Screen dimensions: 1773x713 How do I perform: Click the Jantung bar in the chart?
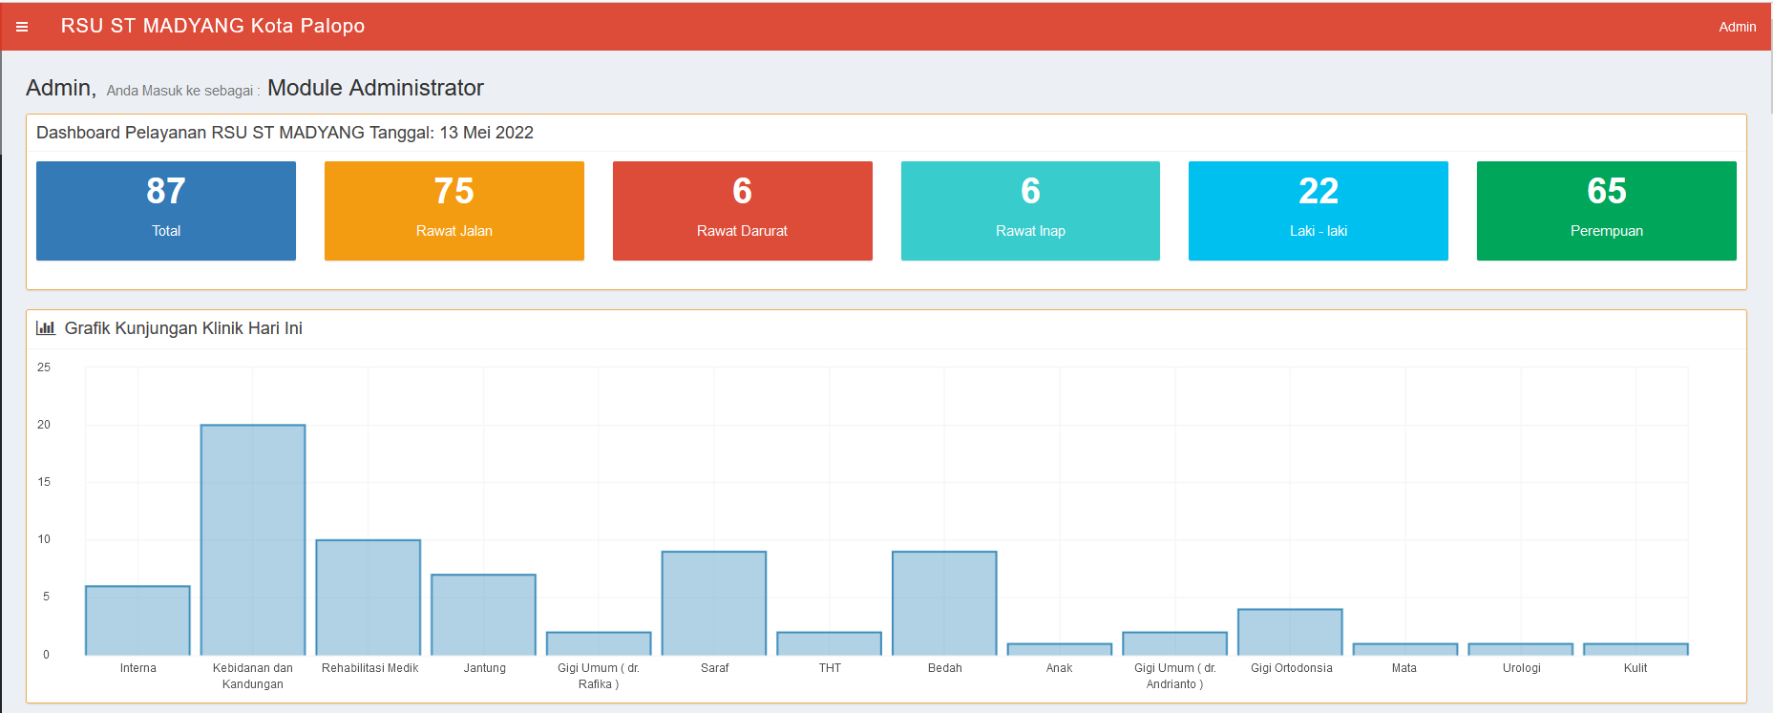click(x=483, y=615)
